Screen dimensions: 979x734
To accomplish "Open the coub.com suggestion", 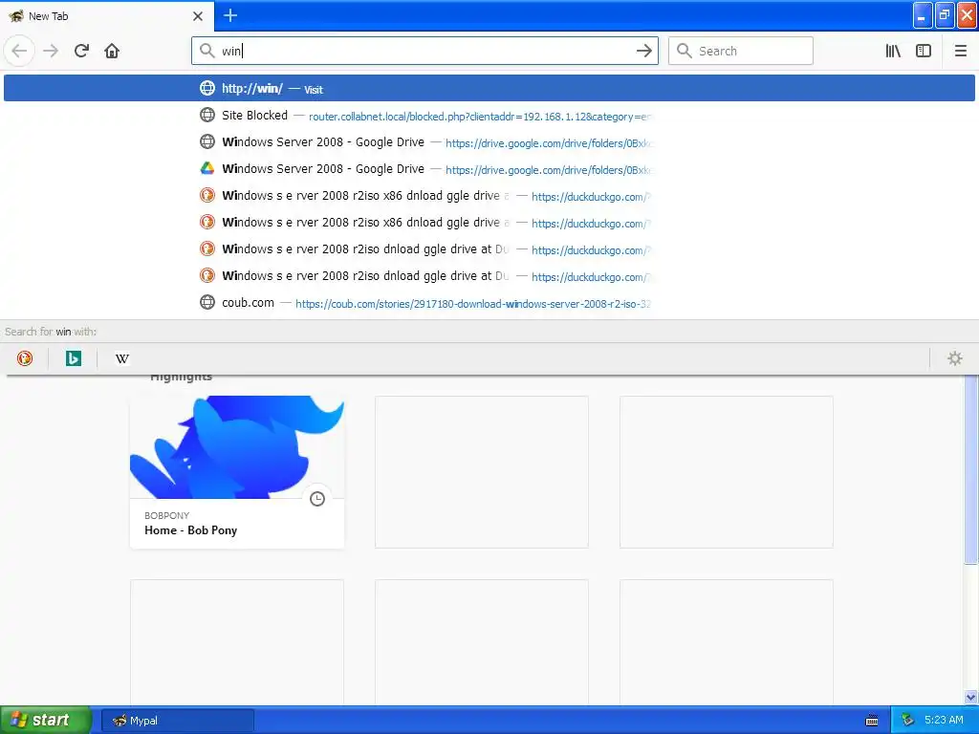I will pyautogui.click(x=489, y=303).
